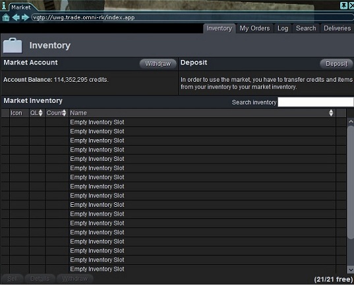The image size is (354, 286).
Task: Pin the window with the pushpin icon
Action: tap(343, 5)
